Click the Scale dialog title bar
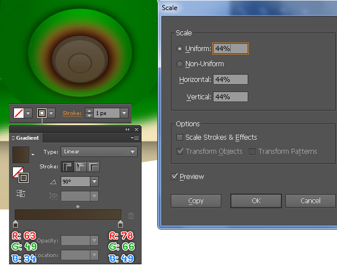This screenshot has width=337, height=266. point(248,8)
